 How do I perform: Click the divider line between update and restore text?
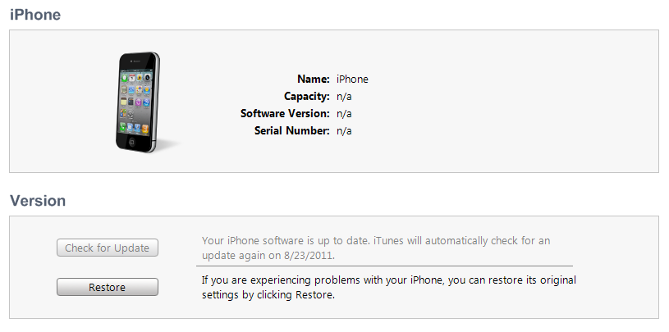pos(384,266)
